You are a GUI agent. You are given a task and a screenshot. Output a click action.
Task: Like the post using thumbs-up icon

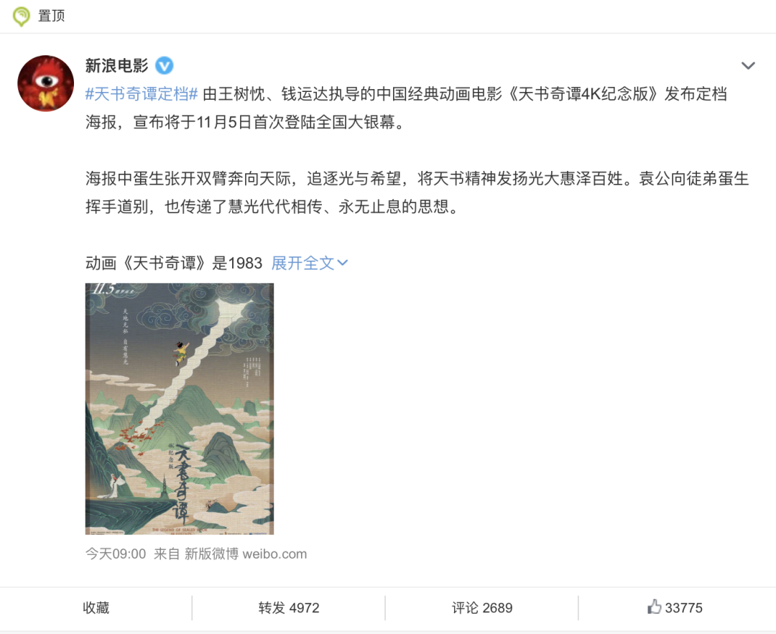(655, 607)
